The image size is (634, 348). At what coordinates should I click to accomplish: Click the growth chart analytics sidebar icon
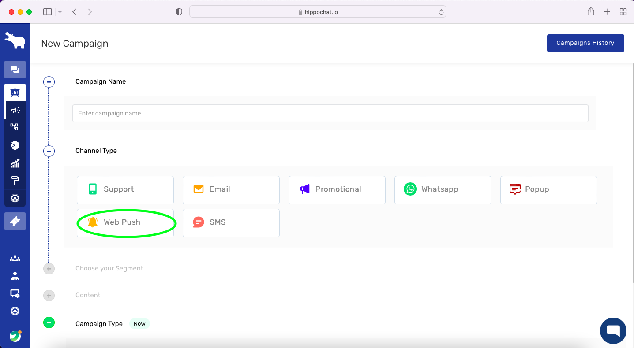pyautogui.click(x=15, y=163)
